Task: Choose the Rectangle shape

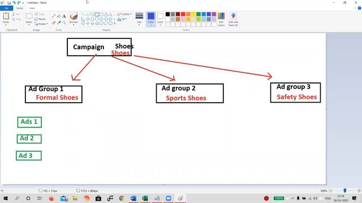Action: click(x=97, y=15)
